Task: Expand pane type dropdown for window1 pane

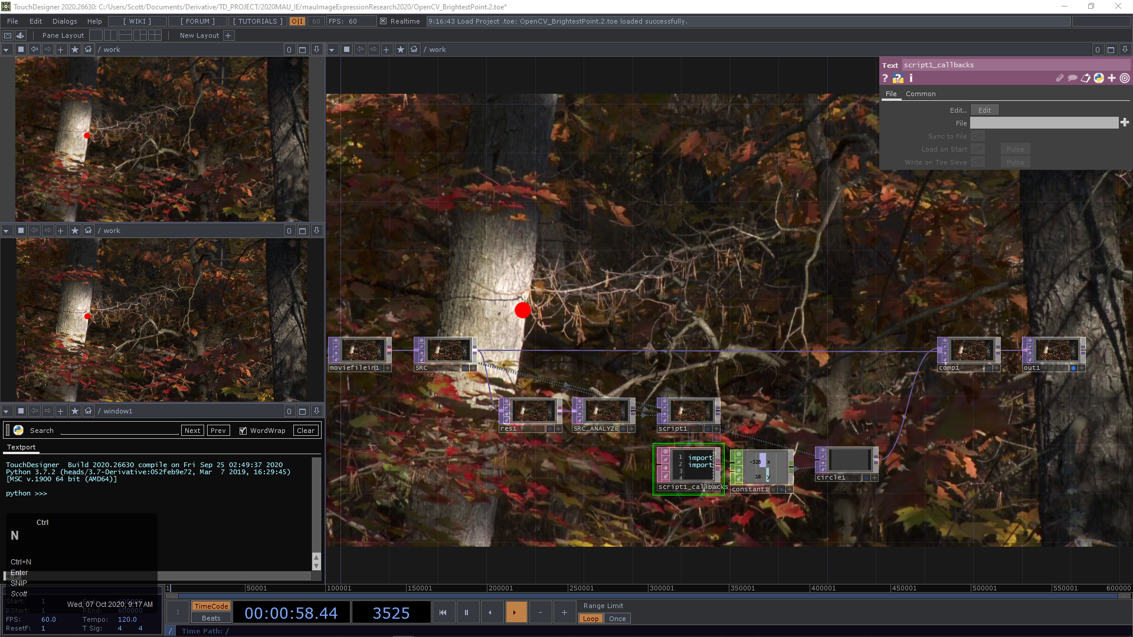Action: 6,411
